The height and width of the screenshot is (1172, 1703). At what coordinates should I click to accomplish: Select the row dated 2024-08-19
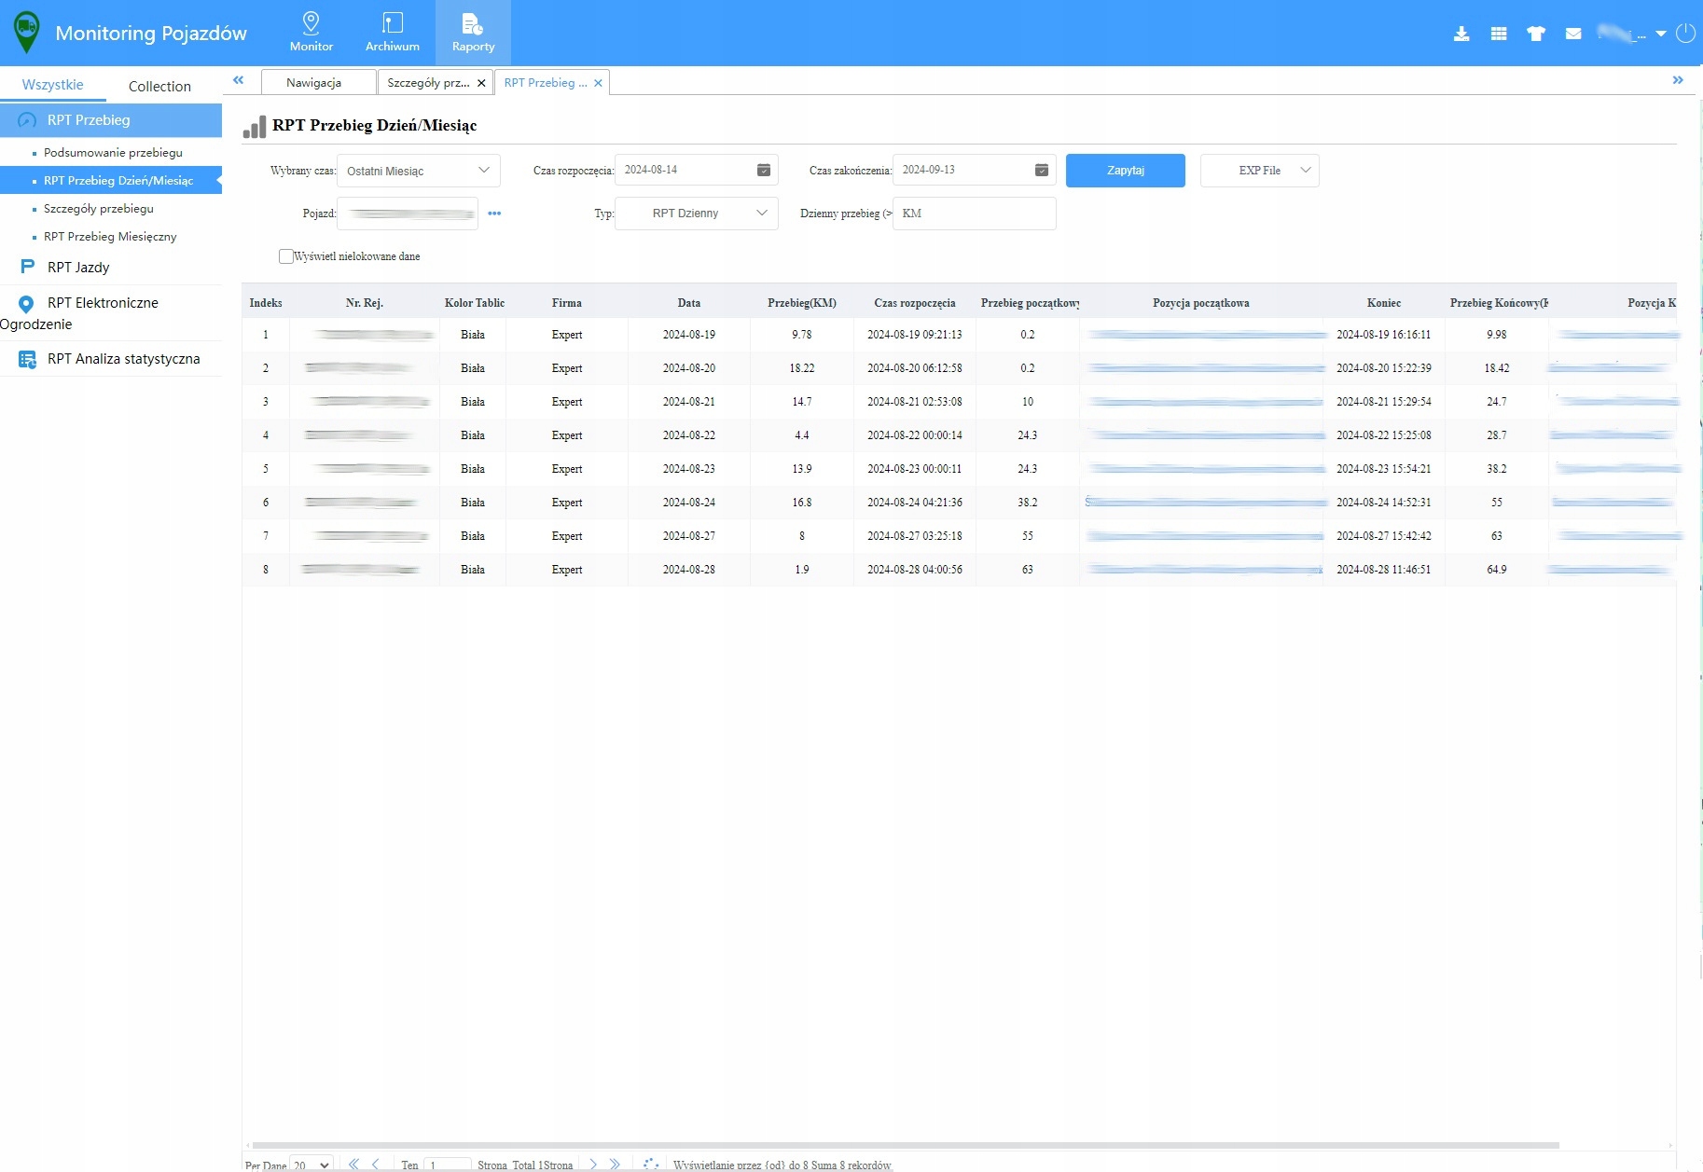[959, 335]
